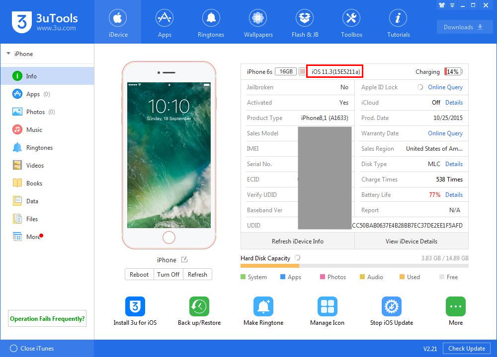Toggle the Close iTunes option
The image size is (497, 357).
[13, 349]
